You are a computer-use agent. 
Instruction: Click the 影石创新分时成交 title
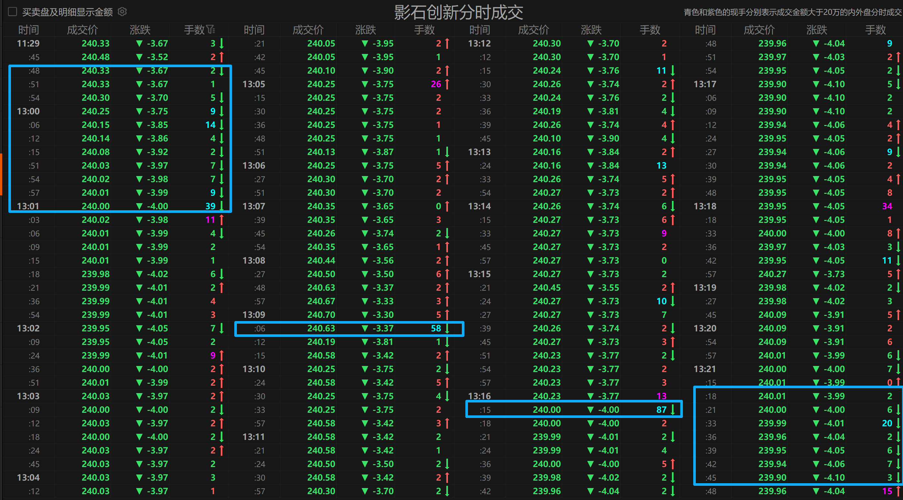[459, 13]
